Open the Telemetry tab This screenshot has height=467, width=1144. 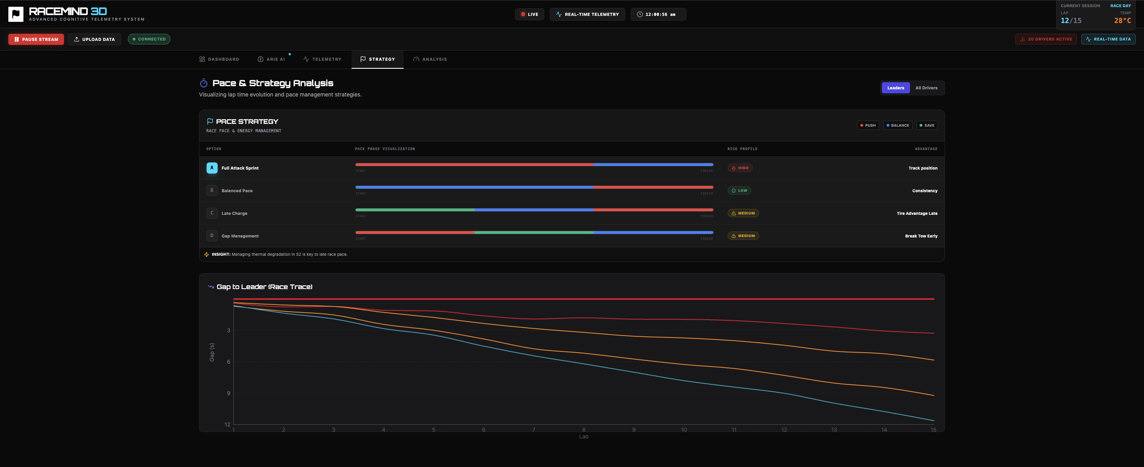[x=323, y=59]
